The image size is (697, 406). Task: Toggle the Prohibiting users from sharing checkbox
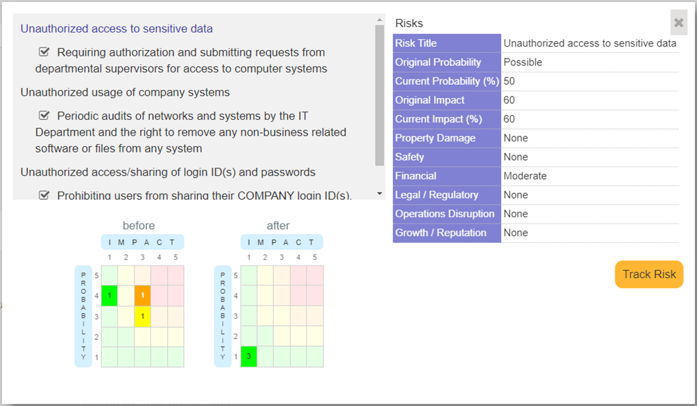tap(45, 195)
